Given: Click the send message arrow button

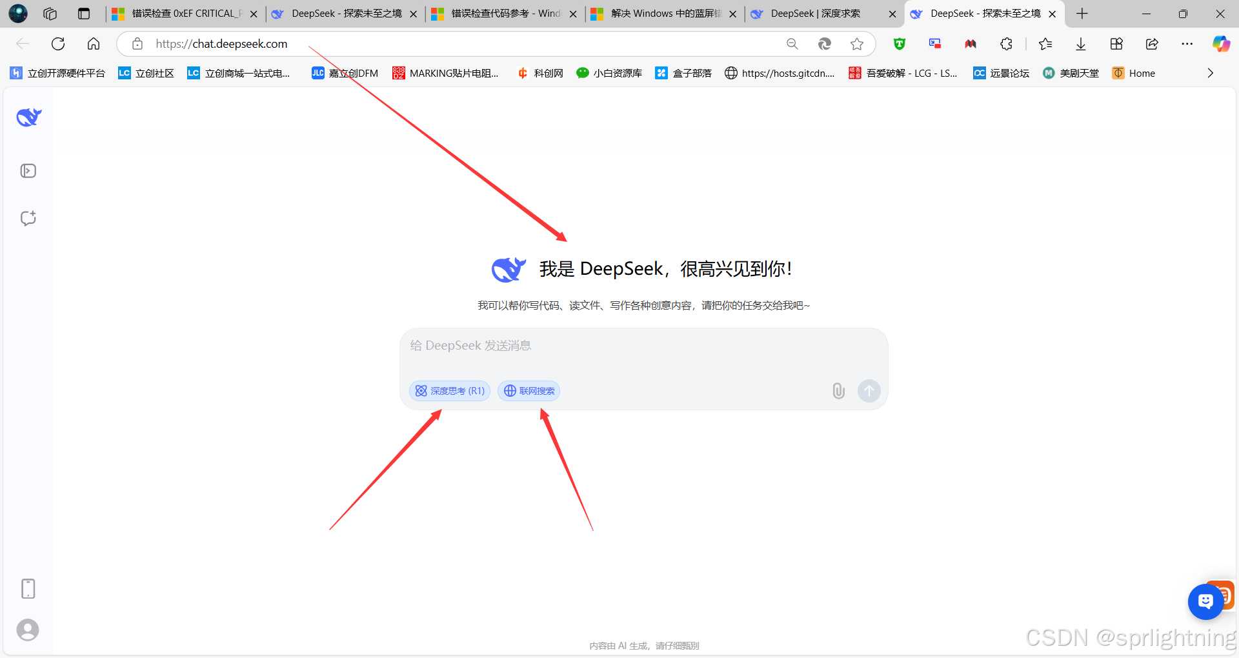Looking at the screenshot, I should (869, 390).
